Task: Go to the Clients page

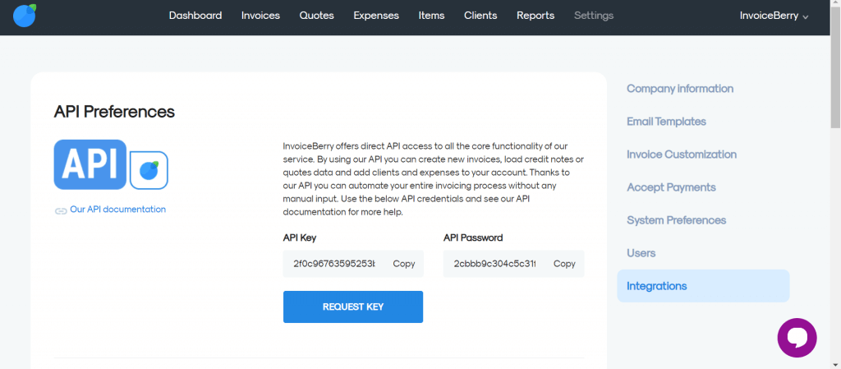Action: point(480,16)
